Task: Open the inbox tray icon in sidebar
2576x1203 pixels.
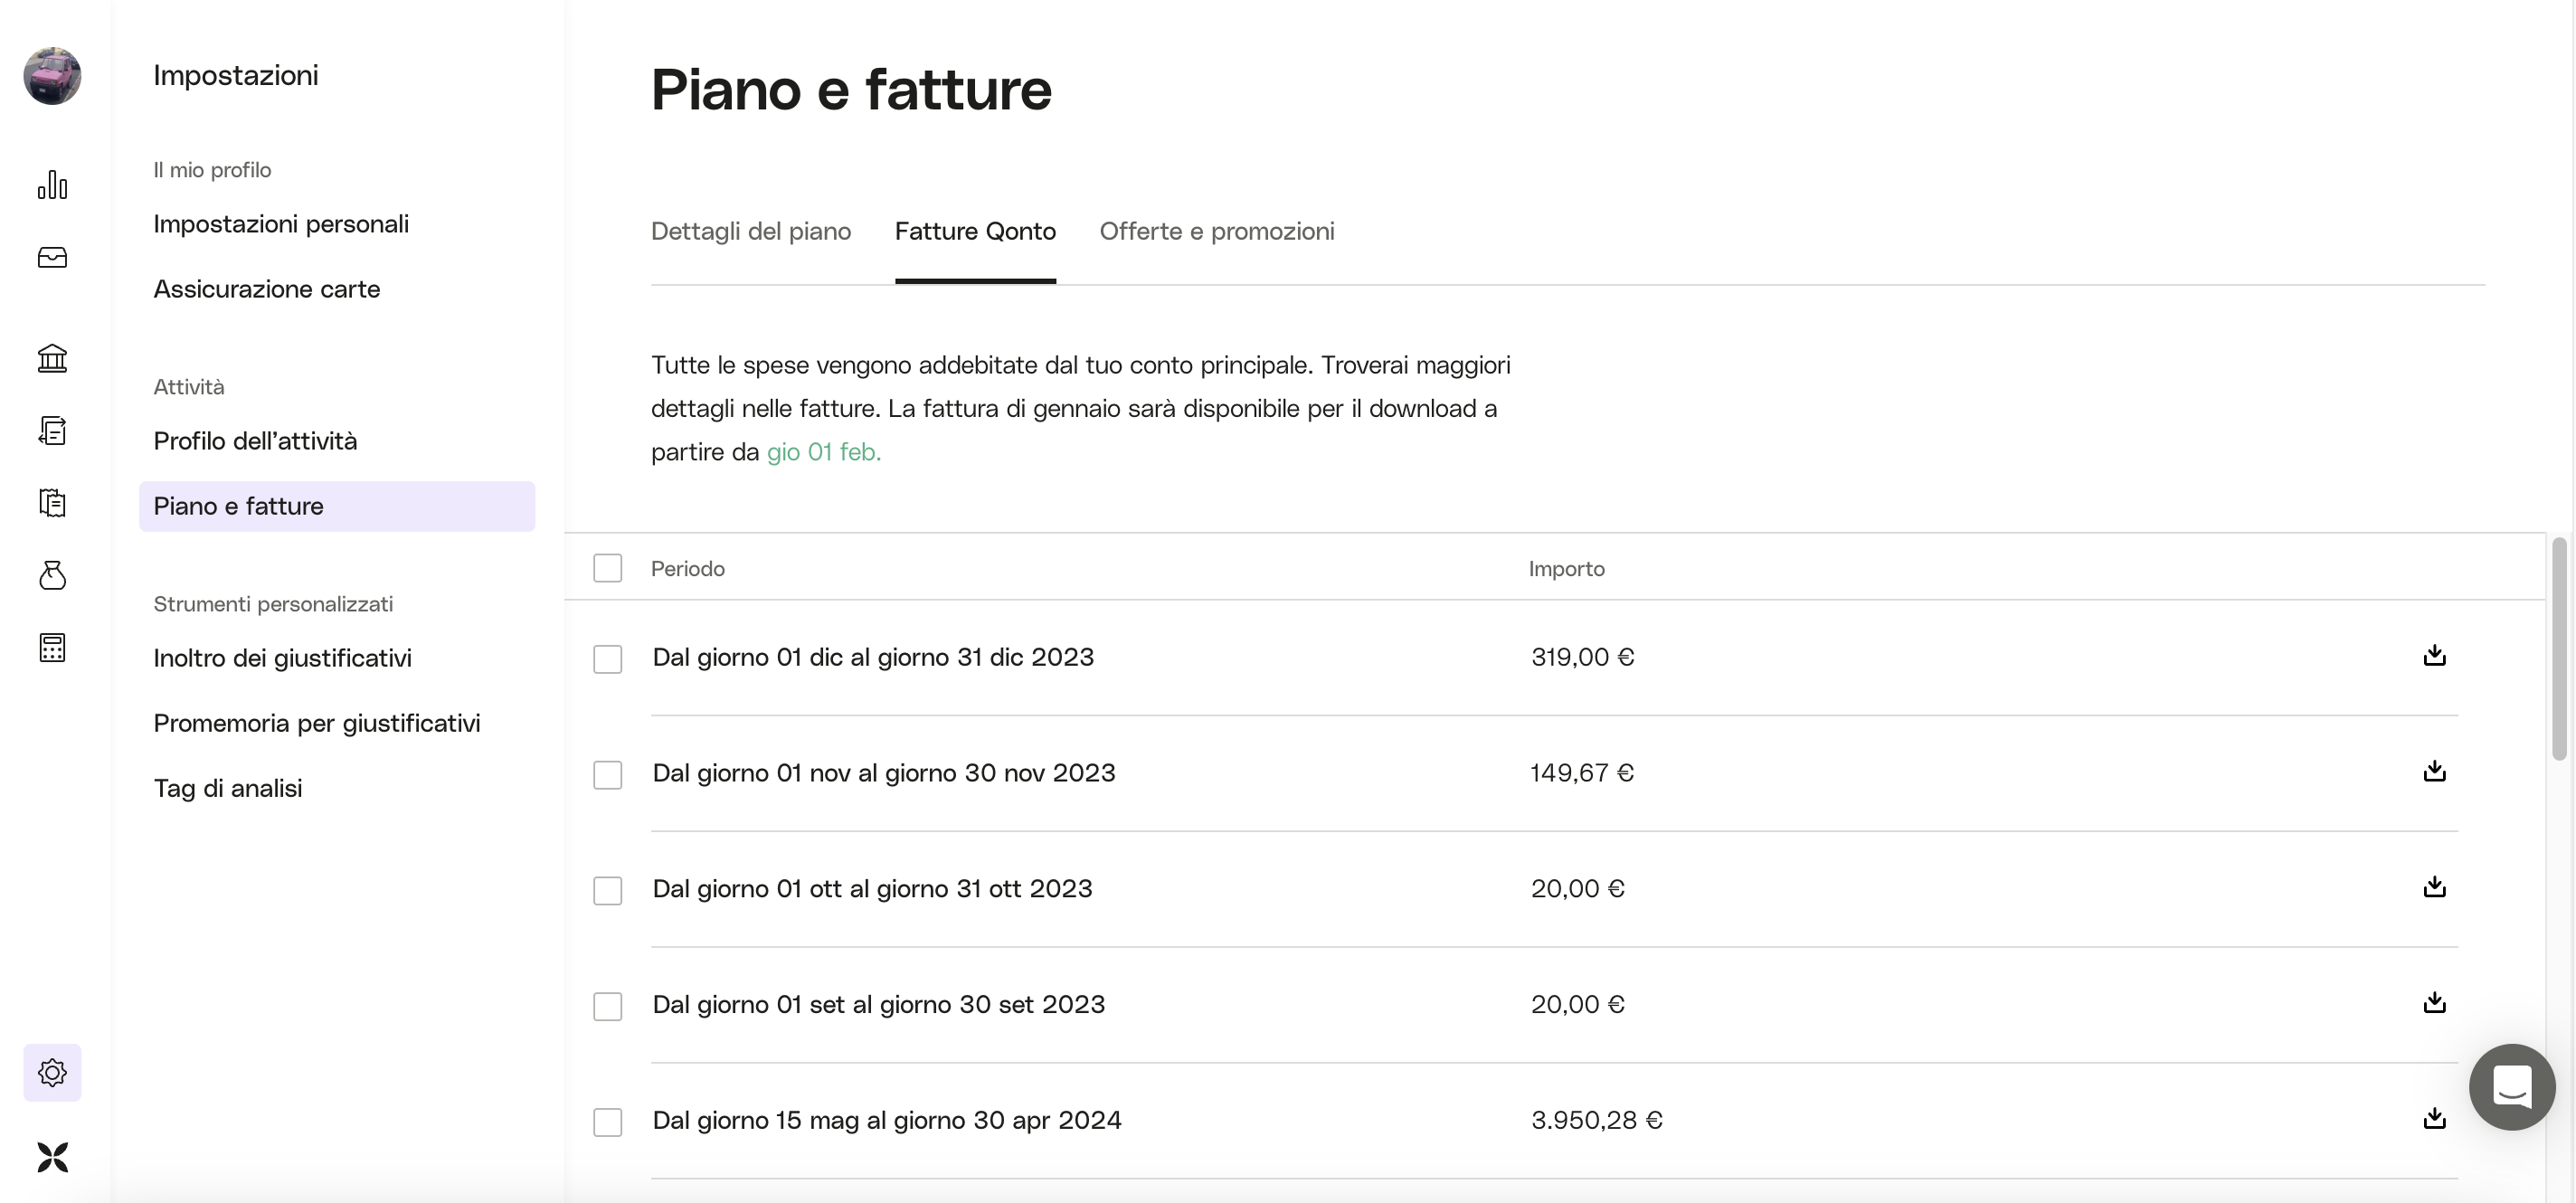Action: tap(52, 258)
